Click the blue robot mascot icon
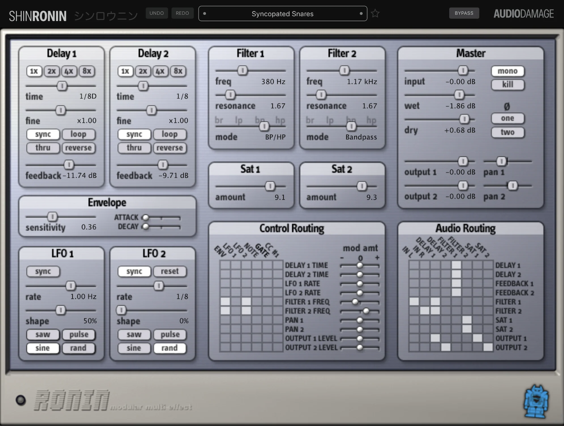 click(536, 401)
